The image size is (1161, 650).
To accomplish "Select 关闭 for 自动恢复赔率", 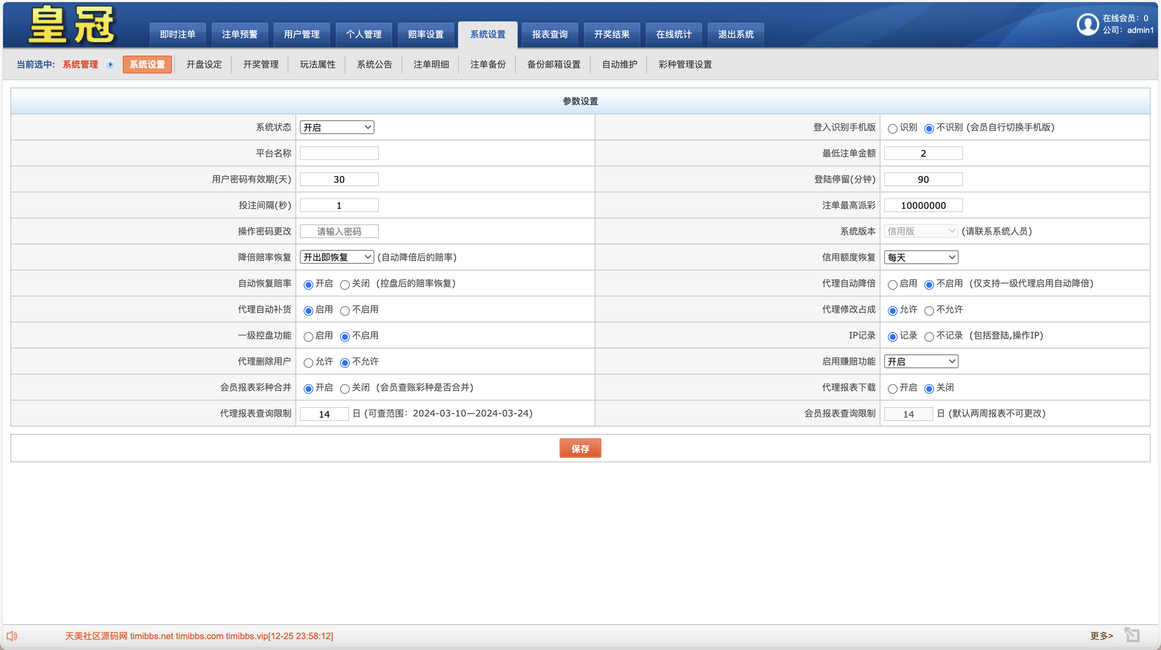I will point(345,284).
